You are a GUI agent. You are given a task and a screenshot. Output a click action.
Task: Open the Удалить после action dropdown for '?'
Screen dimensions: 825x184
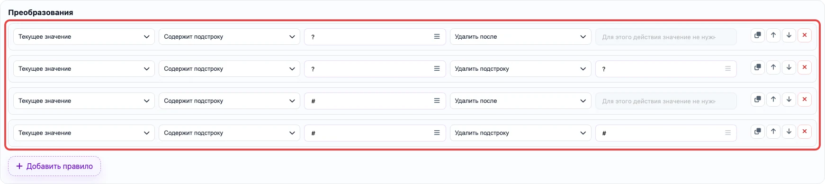(520, 37)
